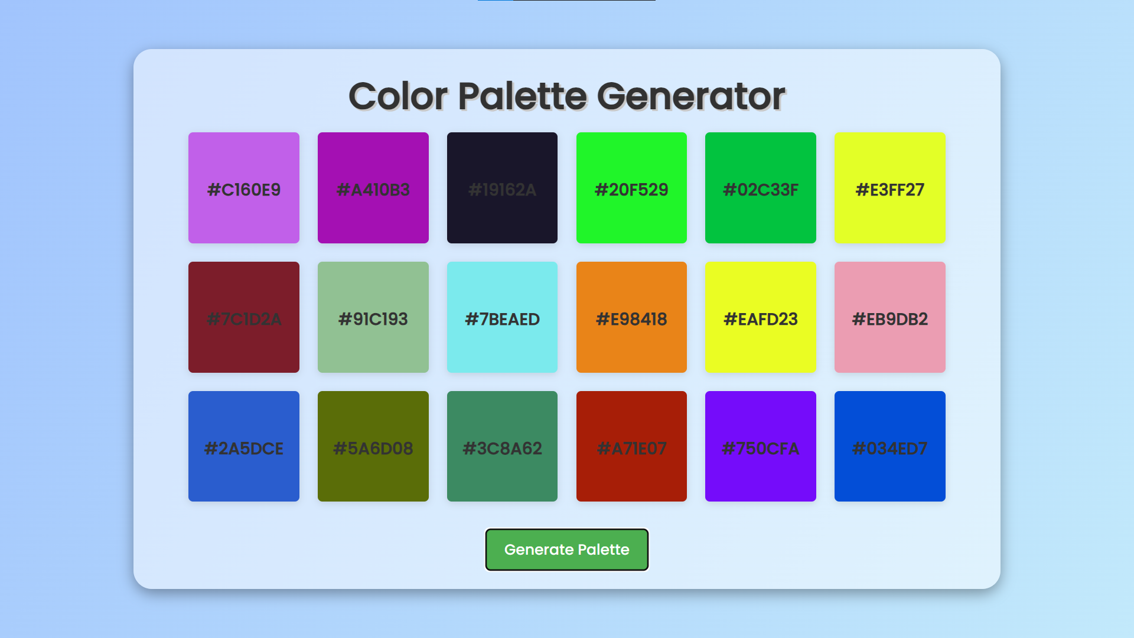Select the #E3FF27 yellow swatch

pos(889,188)
